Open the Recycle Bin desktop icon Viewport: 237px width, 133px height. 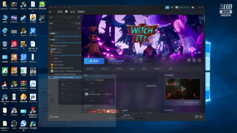(x=5, y=45)
